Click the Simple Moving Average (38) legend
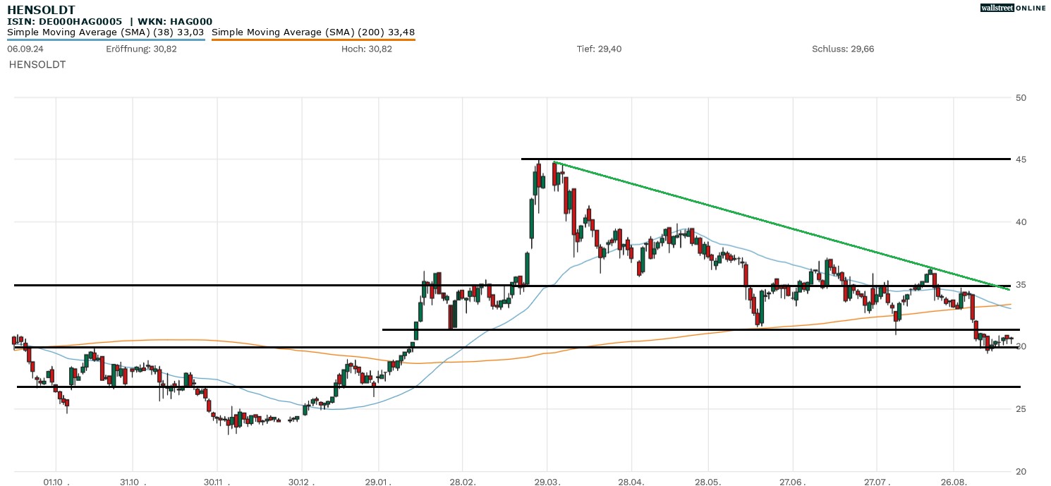This screenshot has height=486, width=1051. pyautogui.click(x=106, y=32)
